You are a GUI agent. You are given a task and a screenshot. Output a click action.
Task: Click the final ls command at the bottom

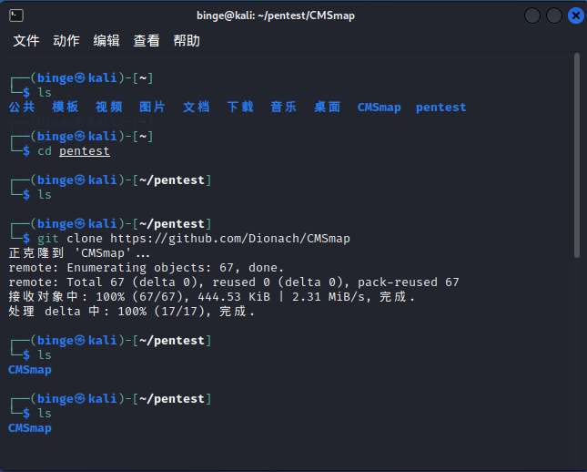[x=45, y=414]
